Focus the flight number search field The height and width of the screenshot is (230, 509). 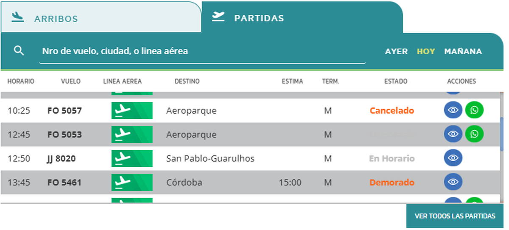(x=202, y=51)
